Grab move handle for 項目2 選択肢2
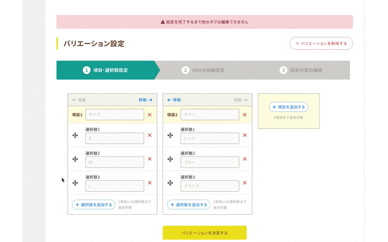The width and height of the screenshot is (388, 242). [170, 159]
